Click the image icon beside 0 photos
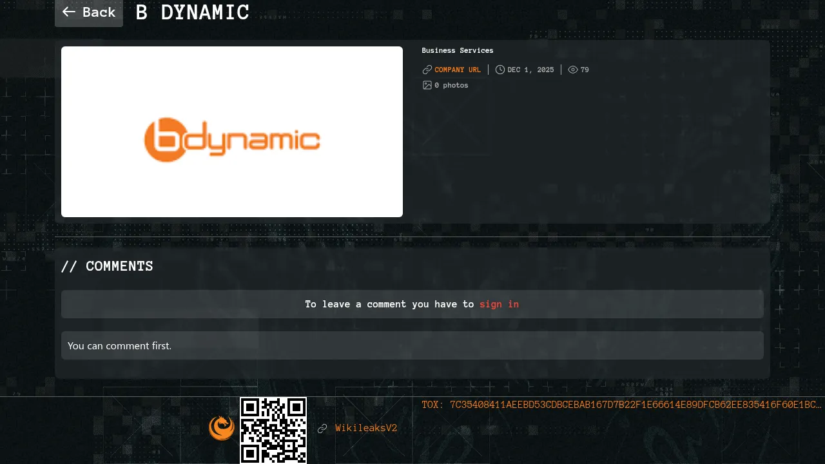 point(427,85)
